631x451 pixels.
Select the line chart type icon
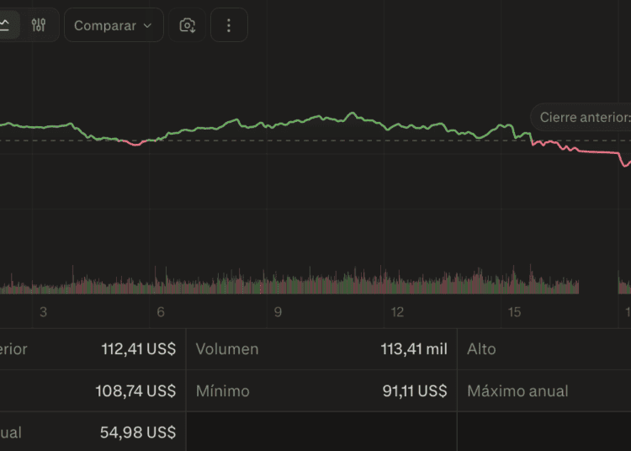tap(5, 25)
